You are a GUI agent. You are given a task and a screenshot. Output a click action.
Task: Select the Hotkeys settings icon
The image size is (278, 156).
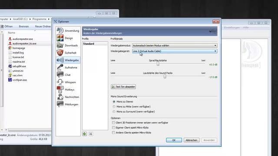click(60, 90)
